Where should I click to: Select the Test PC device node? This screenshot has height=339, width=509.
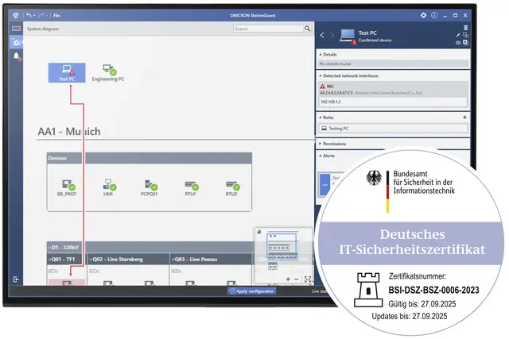pyautogui.click(x=67, y=72)
